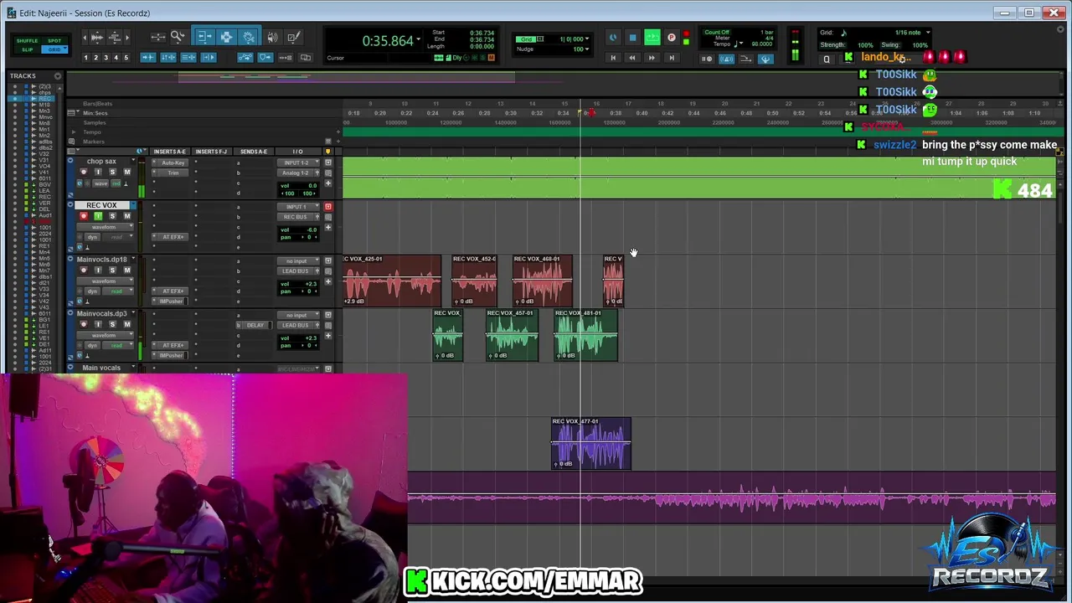This screenshot has height=603, width=1072.
Task: Click zoom preset button 3
Action: [106, 58]
